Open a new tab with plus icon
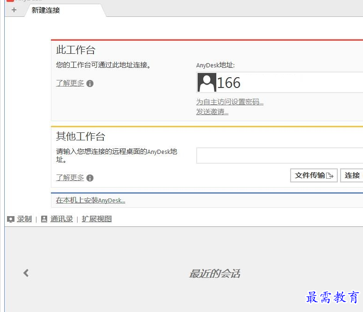Screen dimensions: 363x312 tap(14, 10)
